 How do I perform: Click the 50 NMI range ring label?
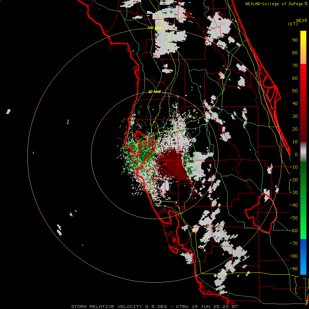[154, 92]
